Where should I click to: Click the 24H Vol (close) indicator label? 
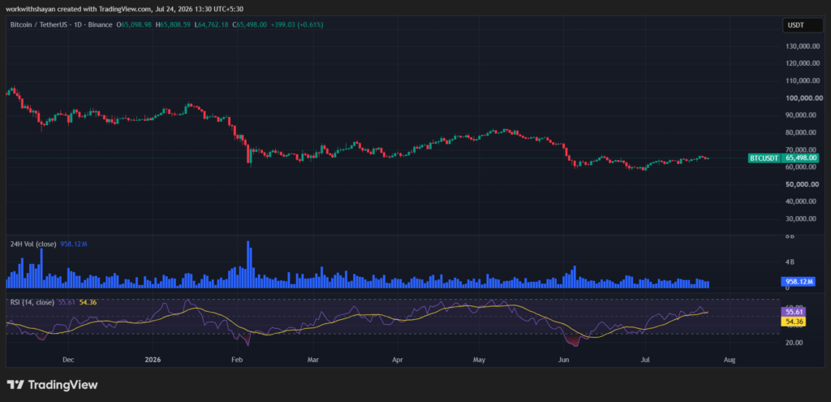point(33,244)
